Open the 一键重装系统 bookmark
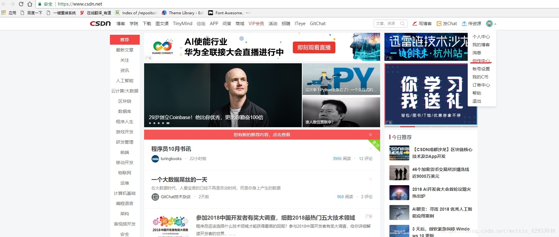The height and width of the screenshot is (237, 559). 61,13
